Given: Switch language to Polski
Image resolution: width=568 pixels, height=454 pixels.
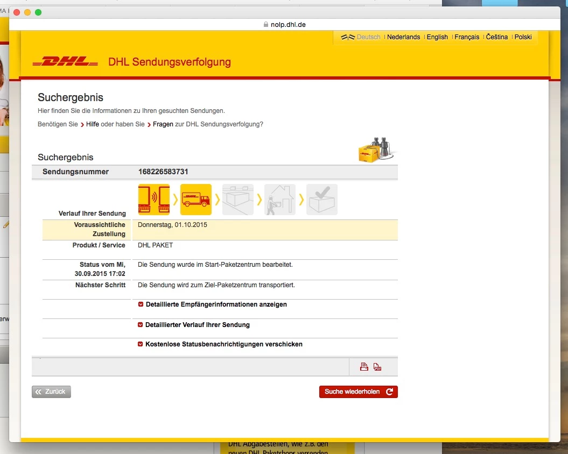Looking at the screenshot, I should [523, 37].
